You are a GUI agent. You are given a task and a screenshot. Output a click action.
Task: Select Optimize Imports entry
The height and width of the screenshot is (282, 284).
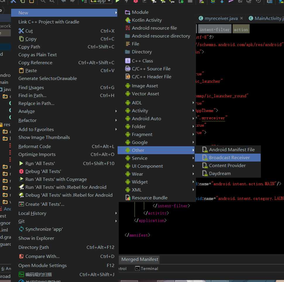coord(64,154)
